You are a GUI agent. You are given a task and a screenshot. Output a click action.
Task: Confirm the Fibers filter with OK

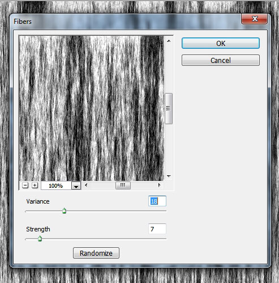(x=221, y=43)
